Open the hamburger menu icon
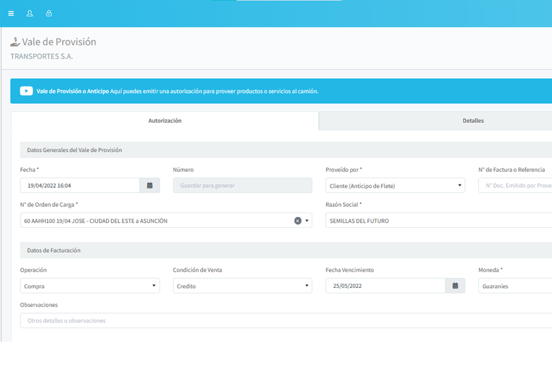 tap(11, 13)
